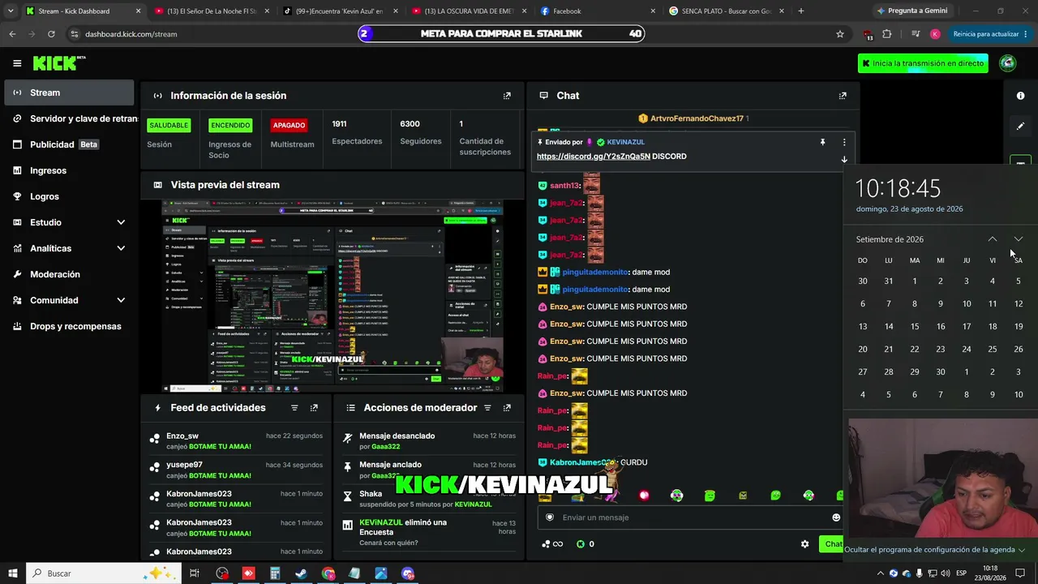Collapse the agenda setup panel
The width and height of the screenshot is (1038, 584).
tap(935, 550)
